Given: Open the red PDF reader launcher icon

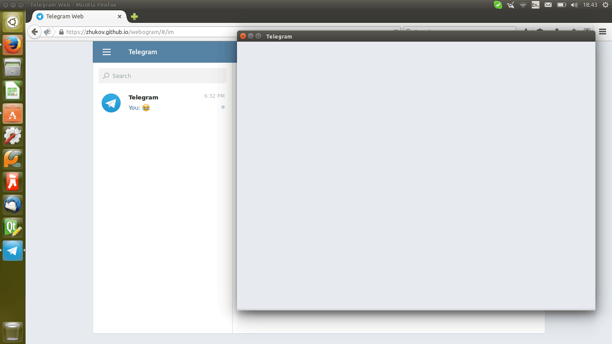Looking at the screenshot, I should click(13, 182).
